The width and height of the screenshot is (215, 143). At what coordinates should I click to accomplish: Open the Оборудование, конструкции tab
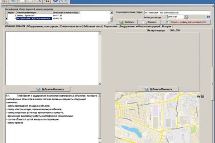click(x=43, y=26)
